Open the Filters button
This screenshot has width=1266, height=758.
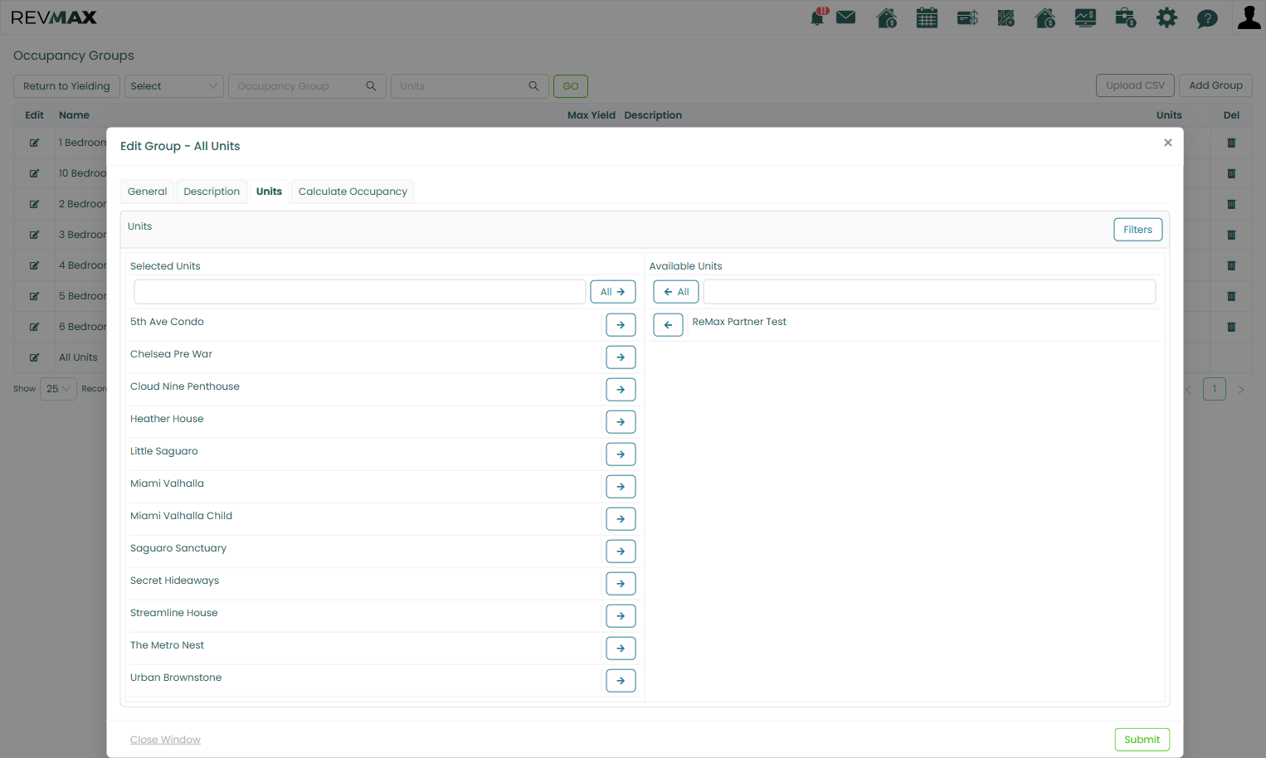coord(1137,230)
